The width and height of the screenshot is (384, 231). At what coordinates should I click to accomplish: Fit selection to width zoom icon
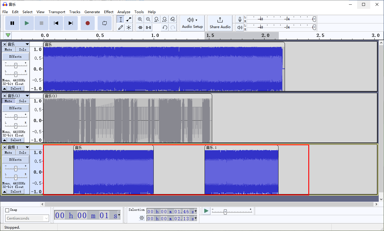[157, 20]
